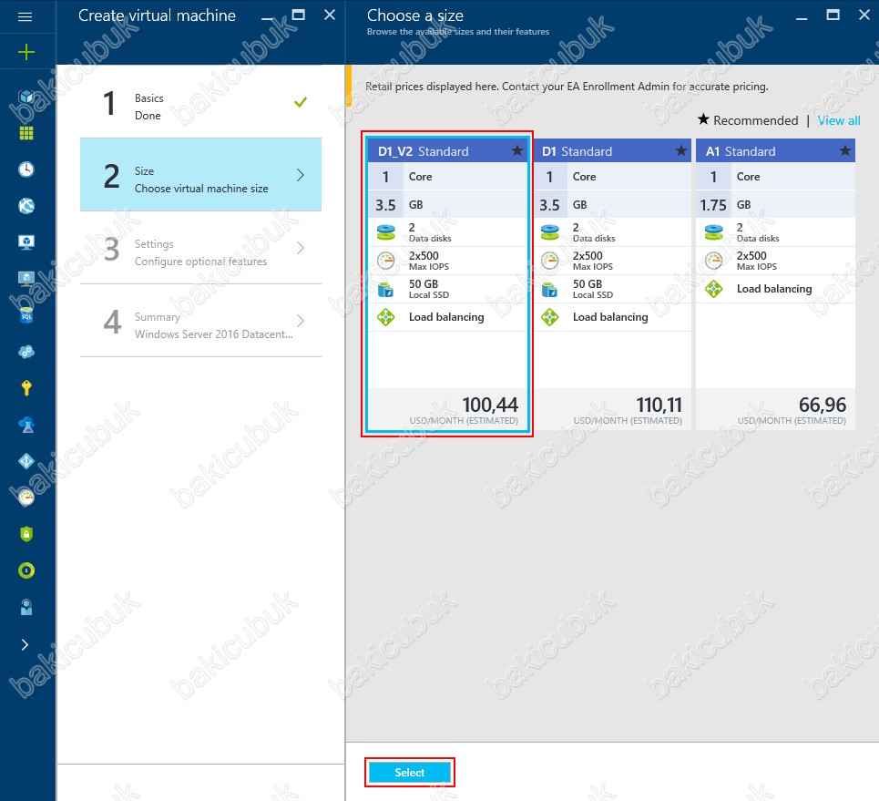Open SQL databases icon in sidebar
The width and height of the screenshot is (879, 801).
(x=26, y=315)
